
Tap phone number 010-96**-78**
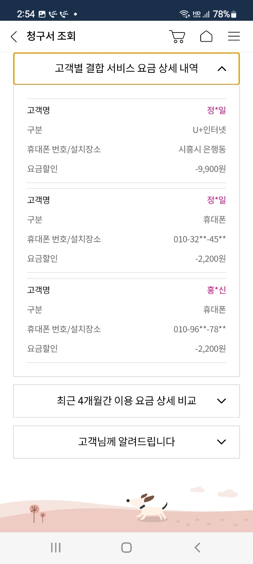(200, 329)
